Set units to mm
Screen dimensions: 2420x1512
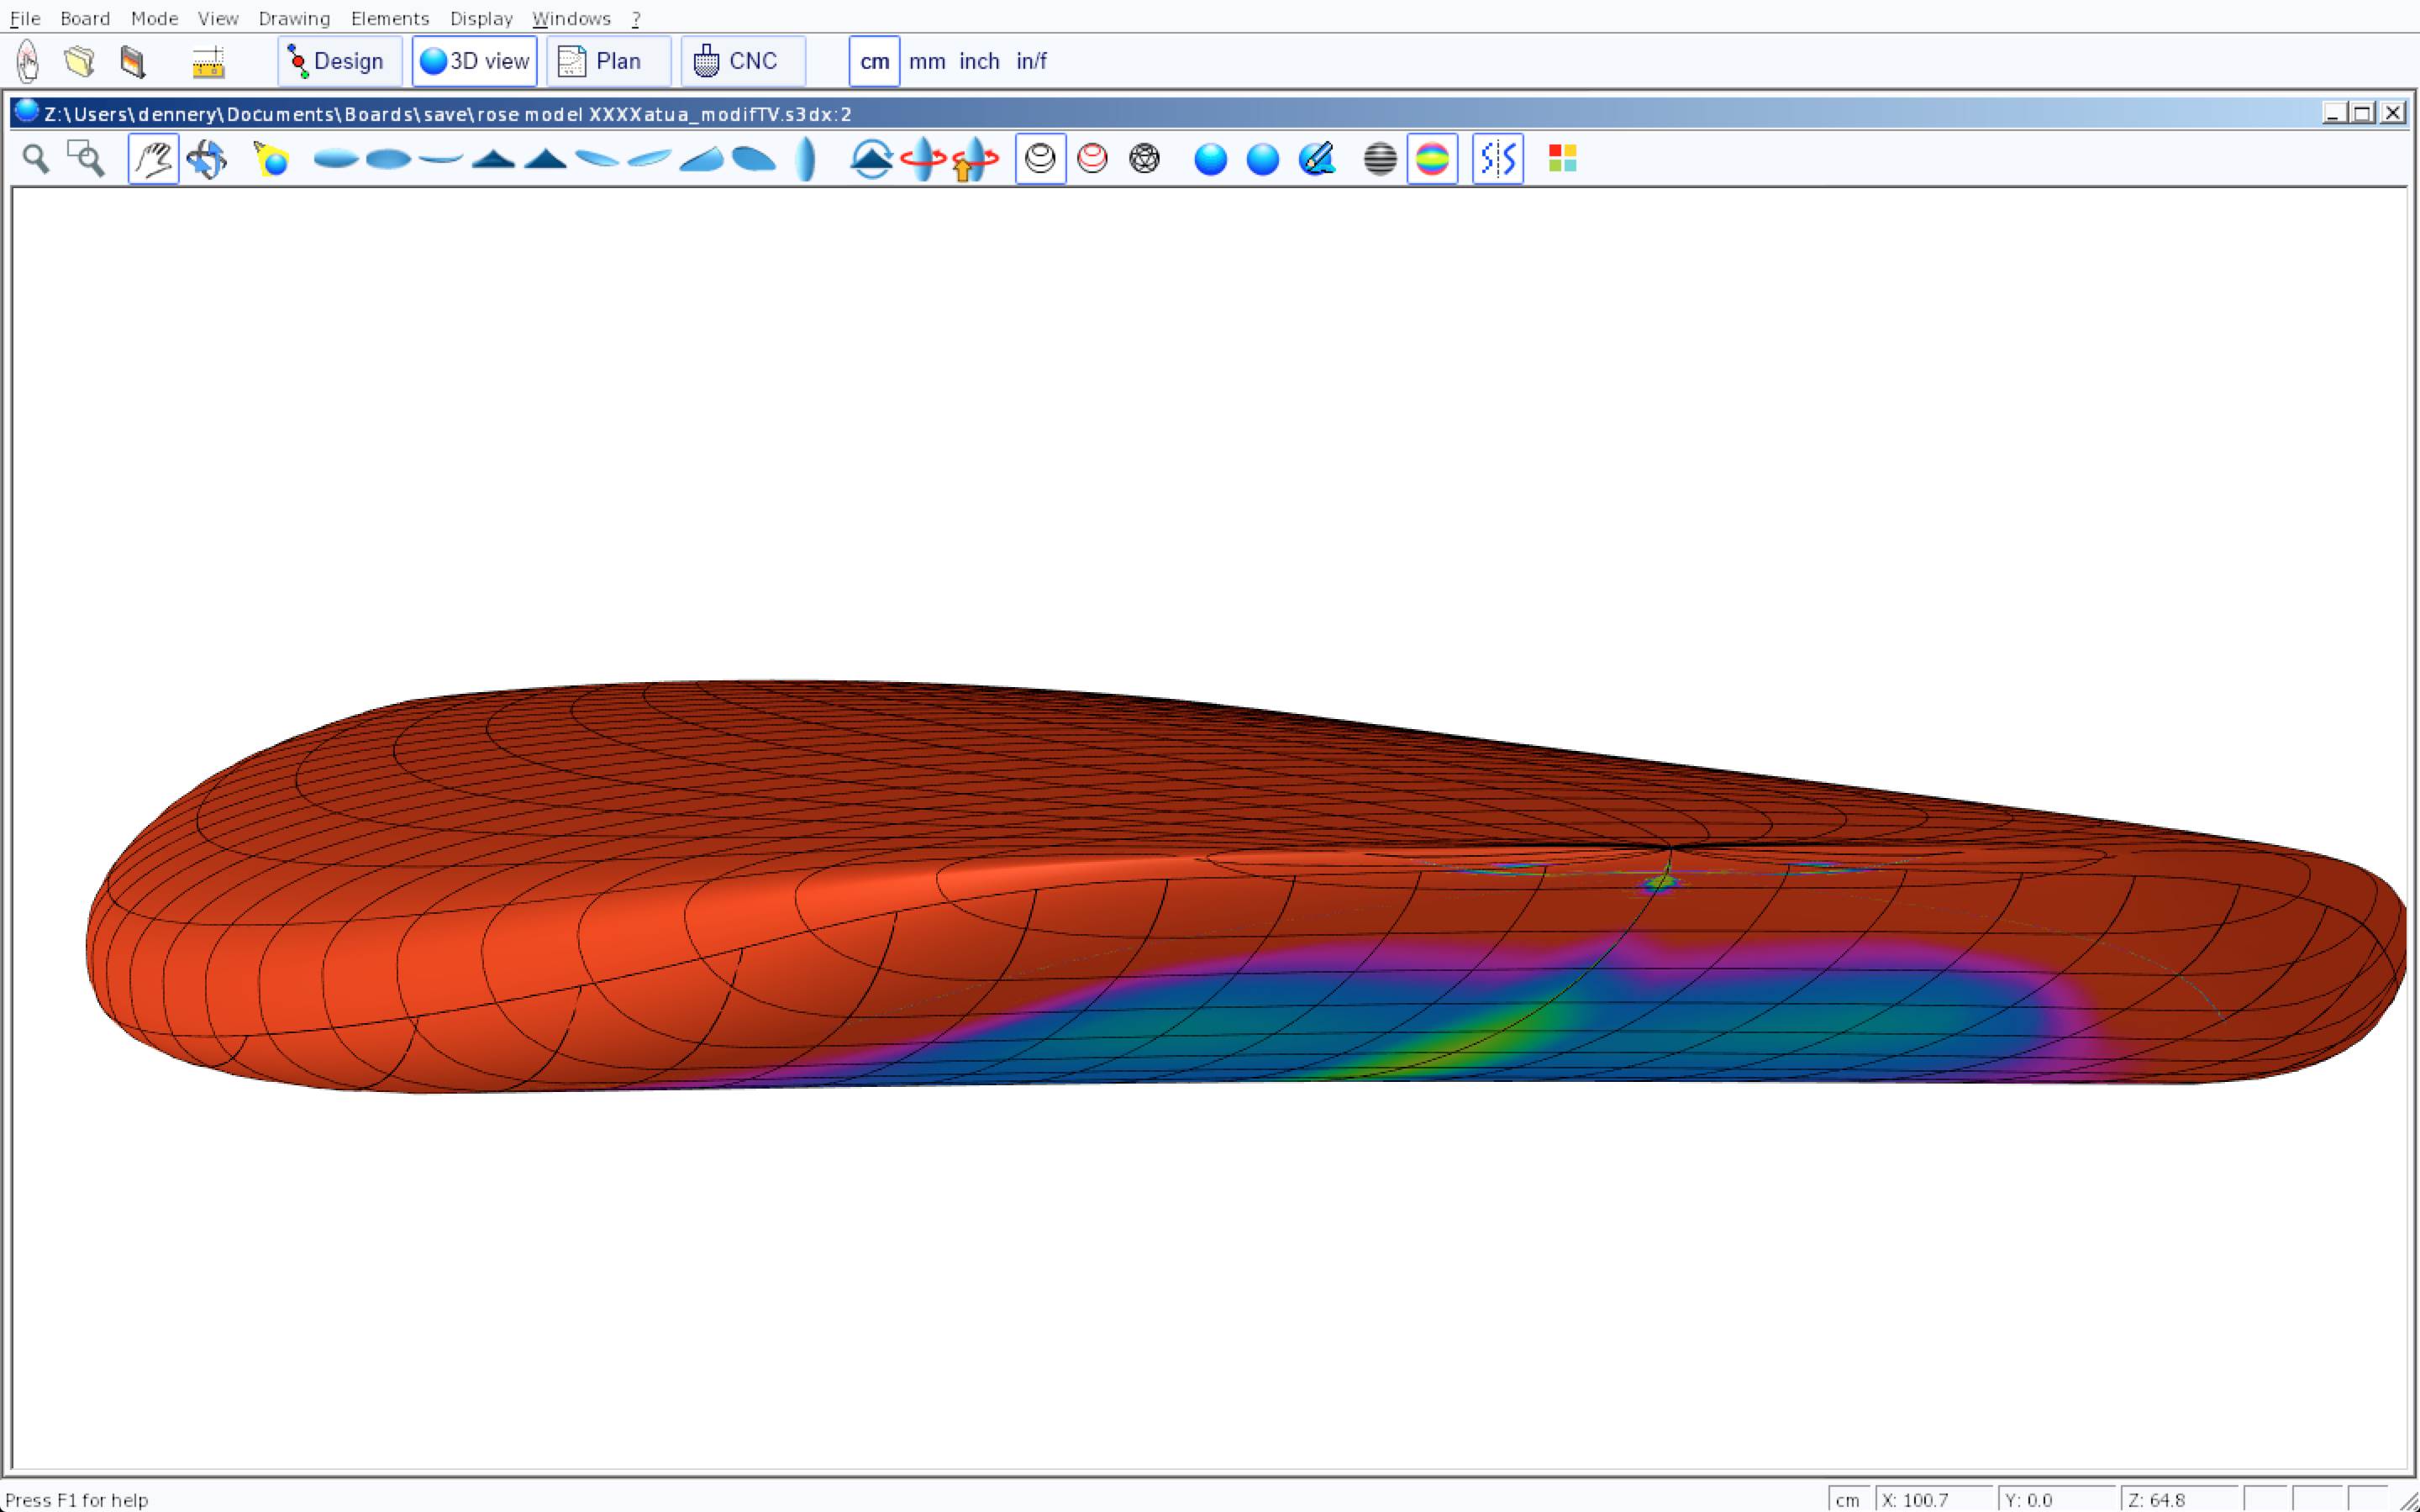point(927,61)
